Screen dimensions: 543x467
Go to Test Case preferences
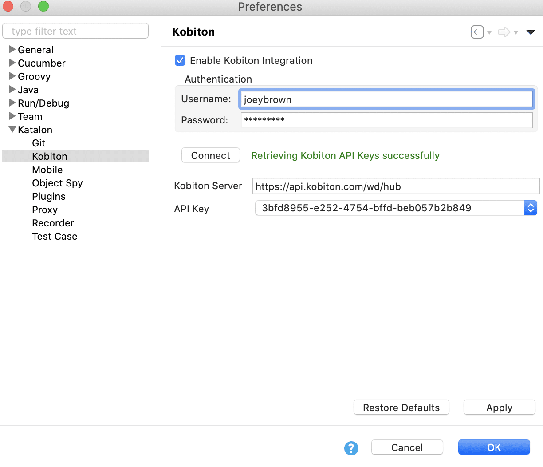[55, 236]
